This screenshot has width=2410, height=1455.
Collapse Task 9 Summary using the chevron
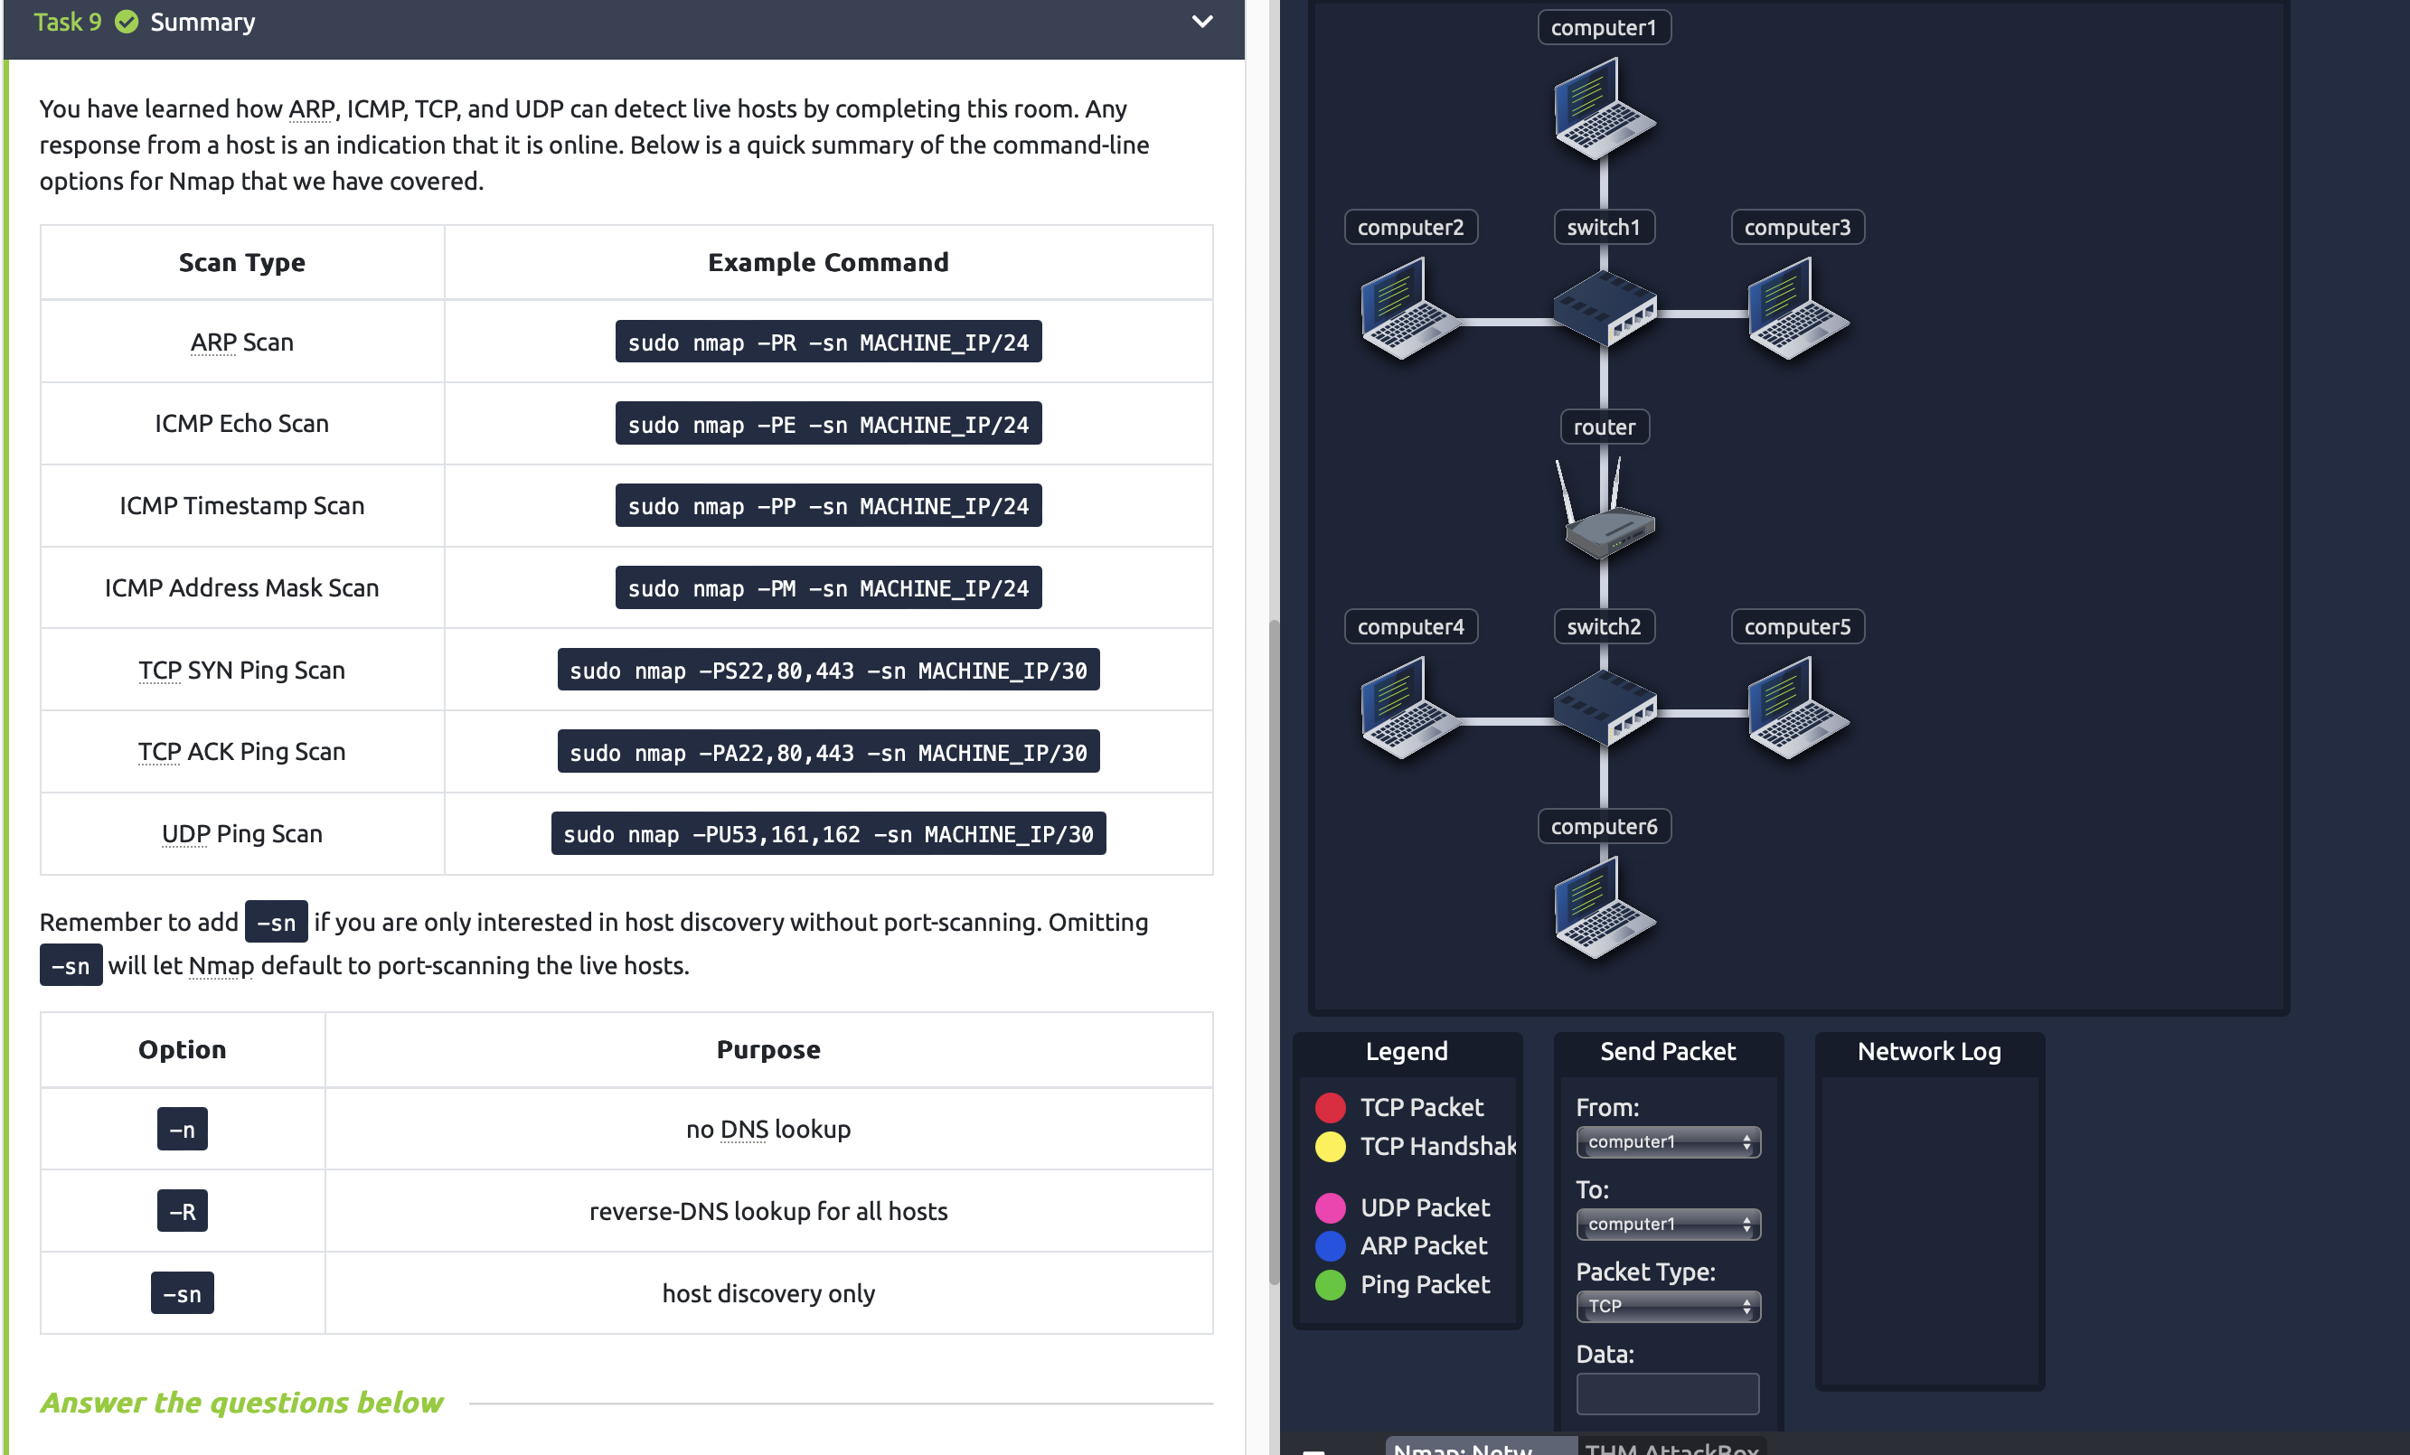pos(1203,21)
